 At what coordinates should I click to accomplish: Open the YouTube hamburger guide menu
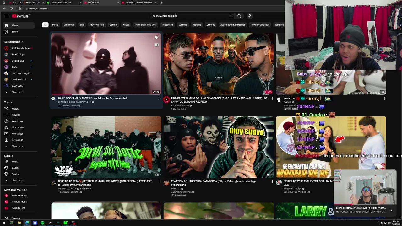[6, 16]
